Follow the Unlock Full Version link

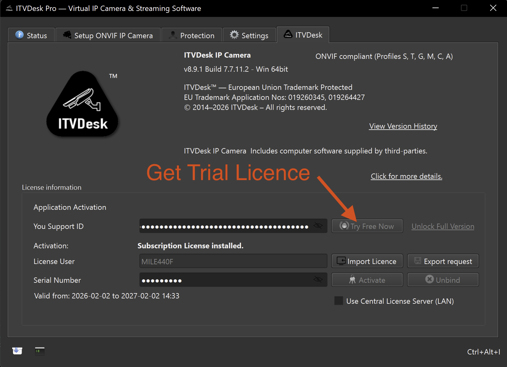point(443,226)
